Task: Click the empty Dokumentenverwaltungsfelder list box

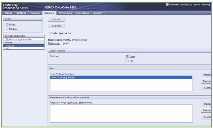Action: (121, 113)
